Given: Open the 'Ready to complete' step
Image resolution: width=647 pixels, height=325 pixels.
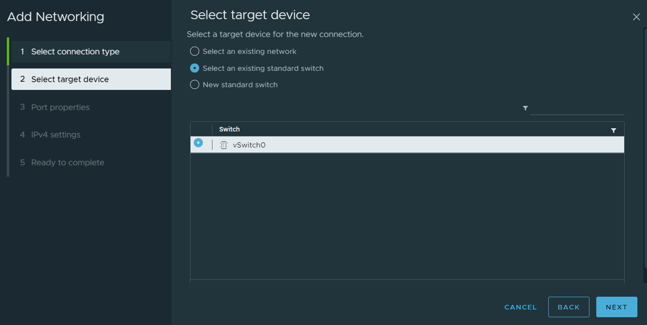Looking at the screenshot, I should click(67, 162).
